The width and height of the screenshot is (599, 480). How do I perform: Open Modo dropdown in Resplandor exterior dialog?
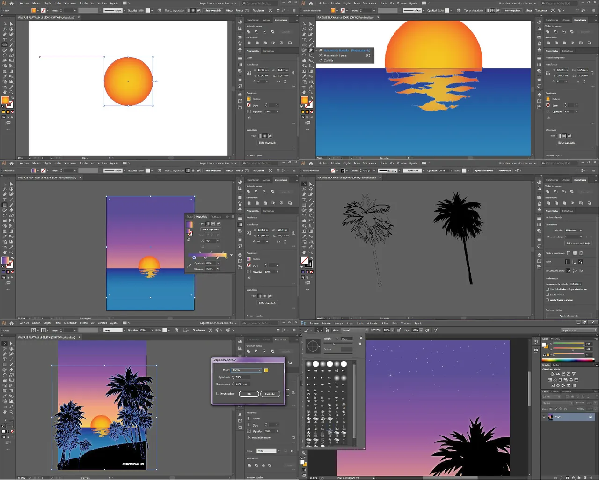pos(246,370)
